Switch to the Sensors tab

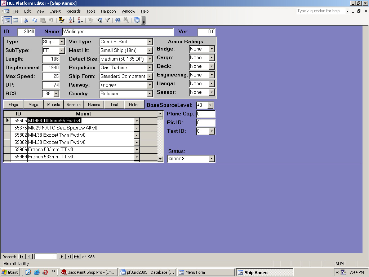point(74,105)
